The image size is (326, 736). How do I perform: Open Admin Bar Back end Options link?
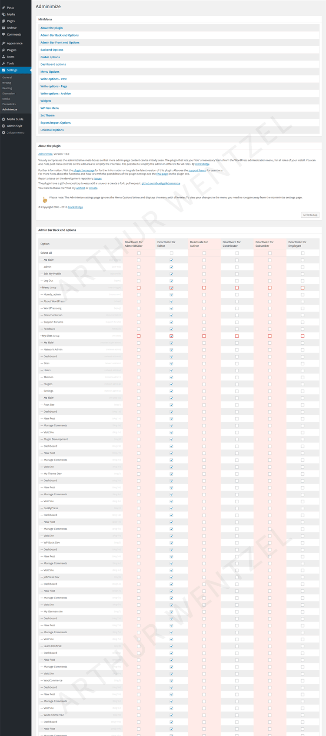click(60, 35)
